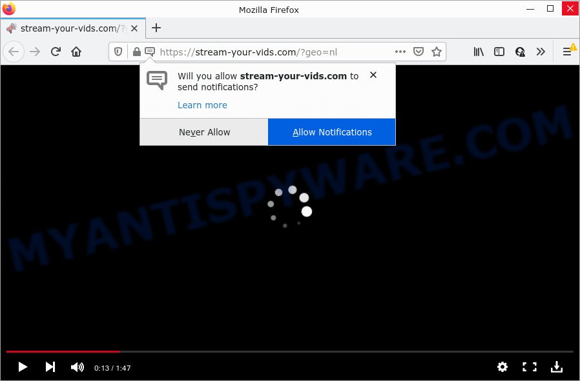Open the Firefox hamburger menu
The width and height of the screenshot is (580, 381).
(567, 52)
